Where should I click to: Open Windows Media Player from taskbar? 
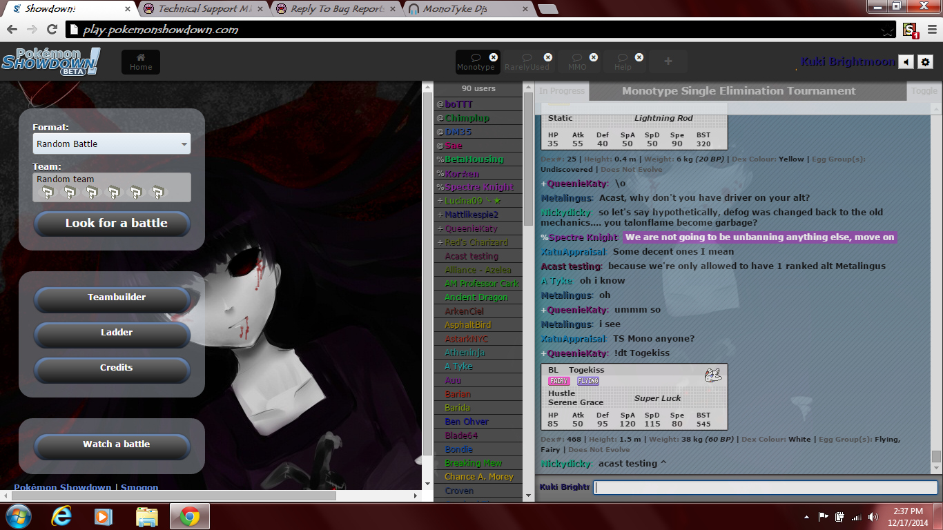coord(104,516)
